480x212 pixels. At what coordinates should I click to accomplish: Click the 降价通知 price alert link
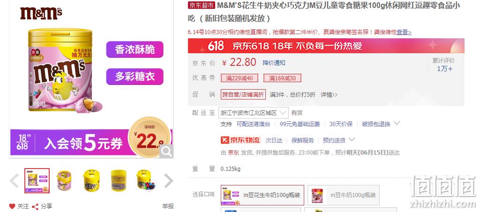tap(274, 63)
